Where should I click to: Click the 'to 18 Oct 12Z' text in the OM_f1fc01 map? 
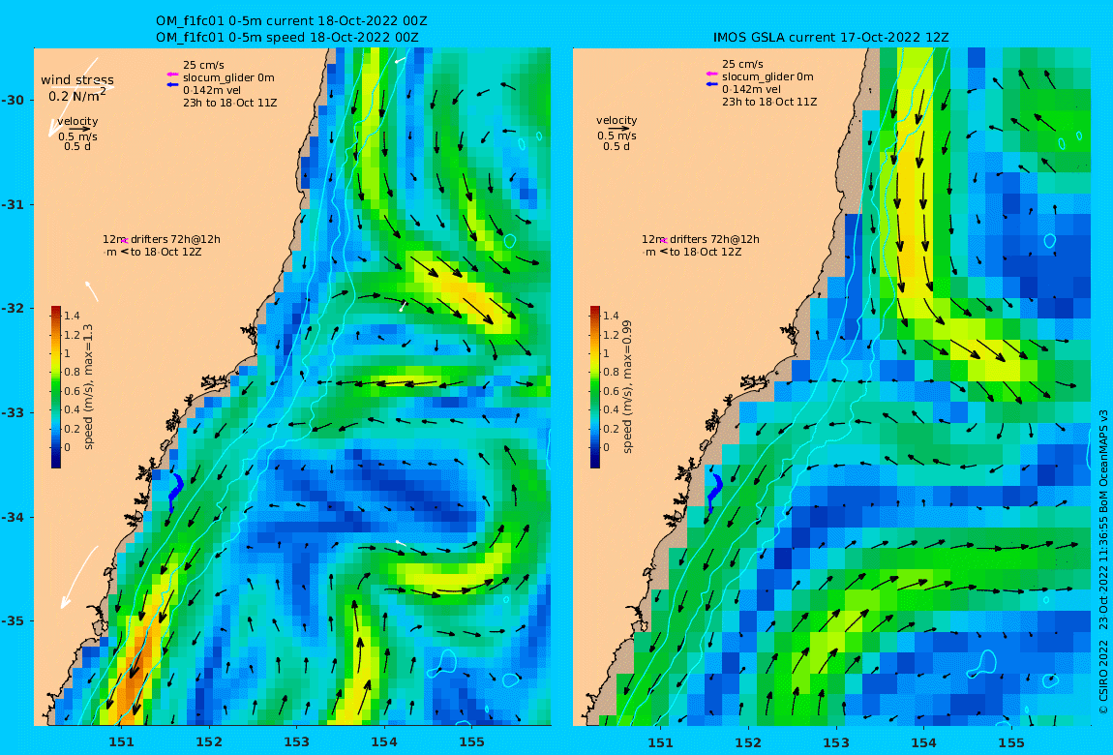tap(166, 252)
